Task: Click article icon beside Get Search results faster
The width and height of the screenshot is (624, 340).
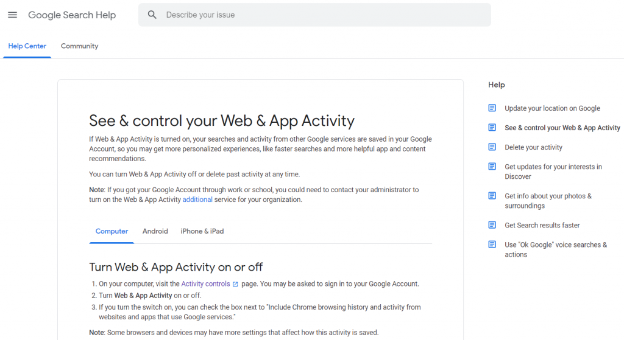Action: point(492,225)
